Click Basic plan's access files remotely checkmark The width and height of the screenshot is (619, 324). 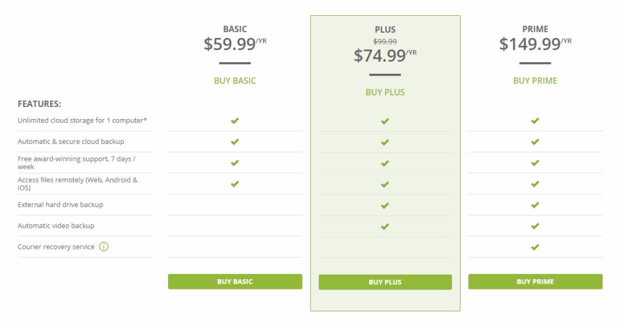coord(235,184)
